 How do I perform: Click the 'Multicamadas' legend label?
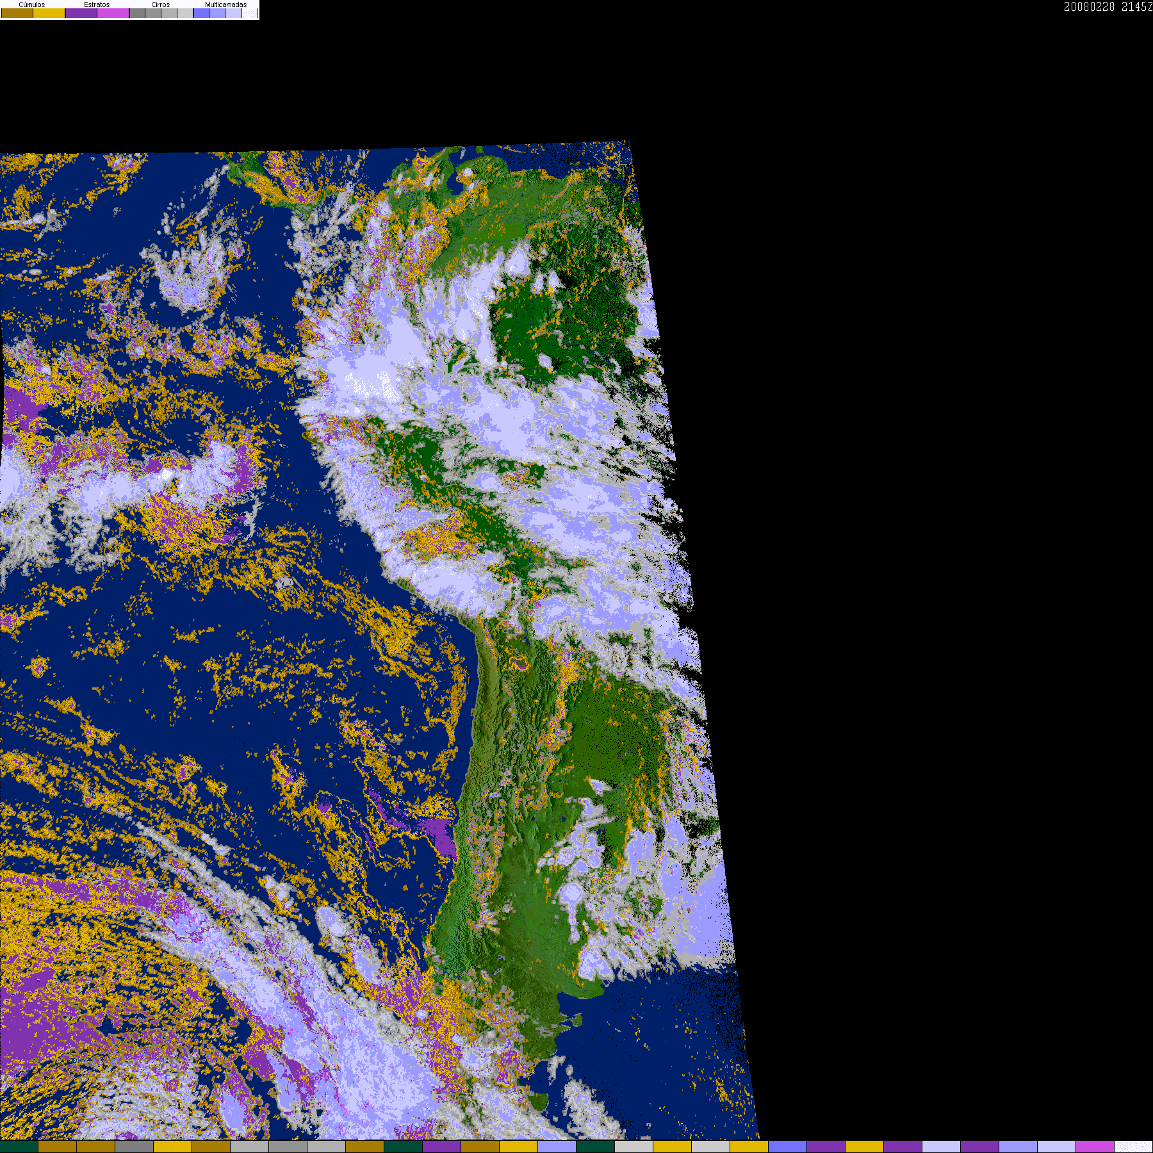(226, 4)
